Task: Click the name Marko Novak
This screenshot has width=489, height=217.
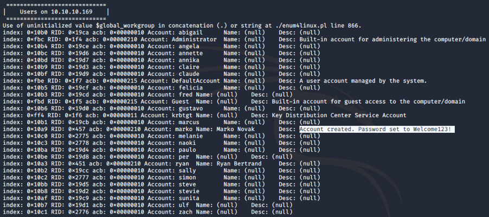Action: 235,129
